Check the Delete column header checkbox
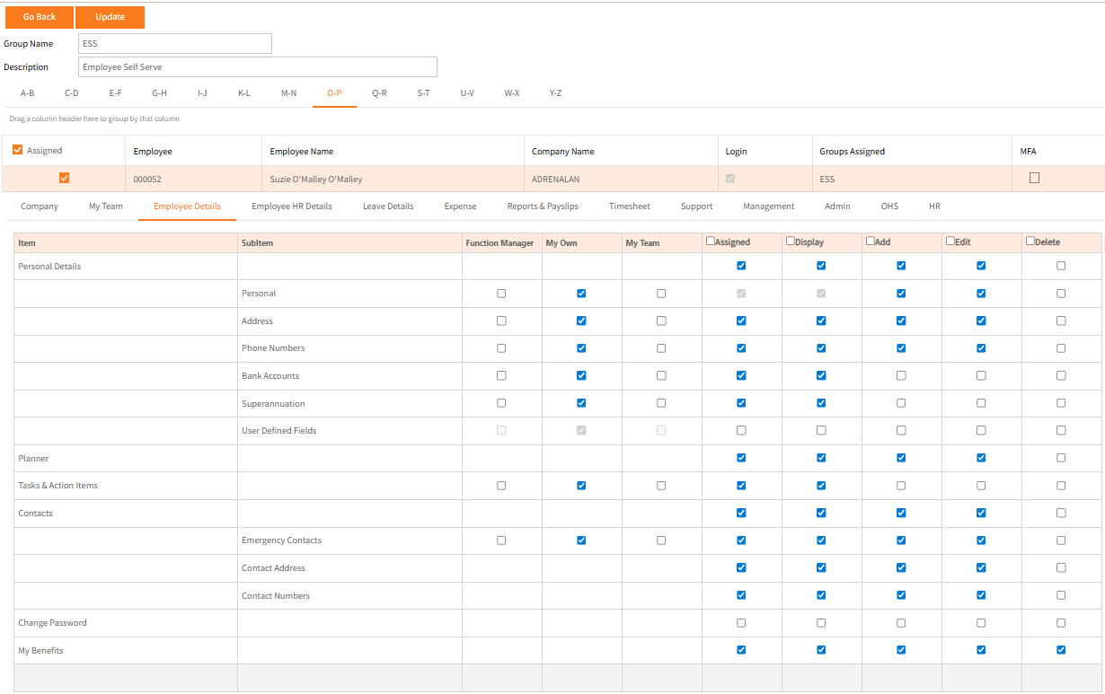 pos(1030,242)
